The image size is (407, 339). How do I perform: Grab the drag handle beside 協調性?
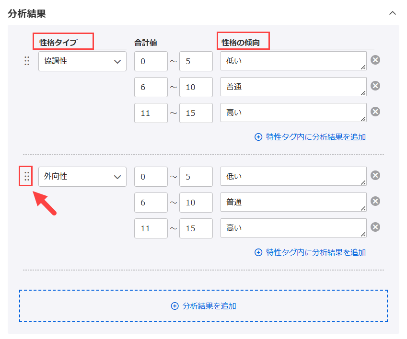click(27, 61)
